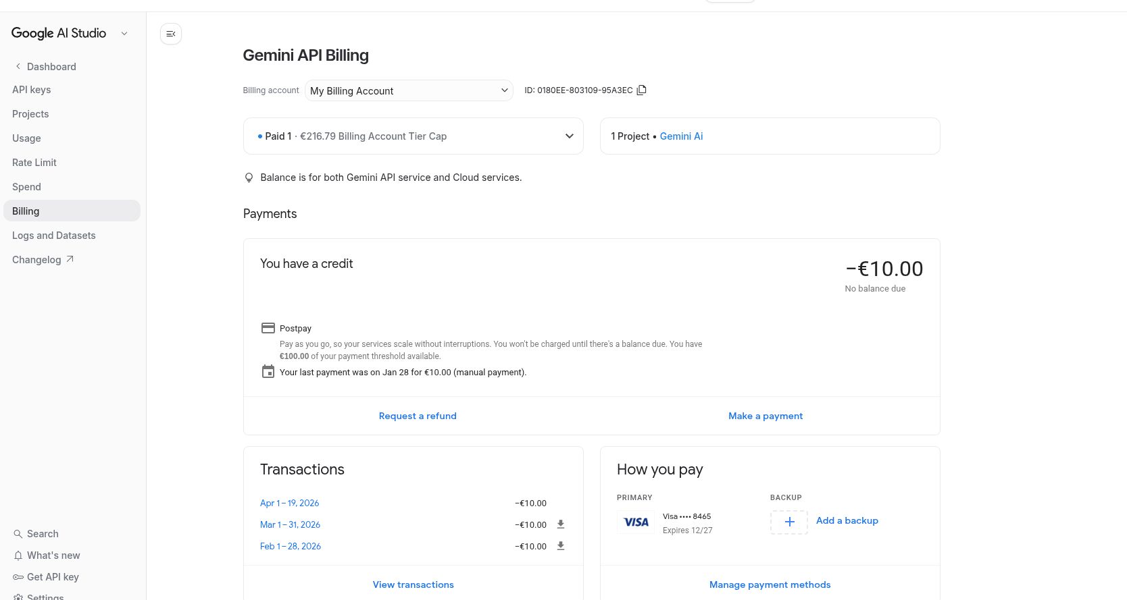Open the Billing account dropdown
This screenshot has width=1127, height=600.
pyautogui.click(x=409, y=90)
